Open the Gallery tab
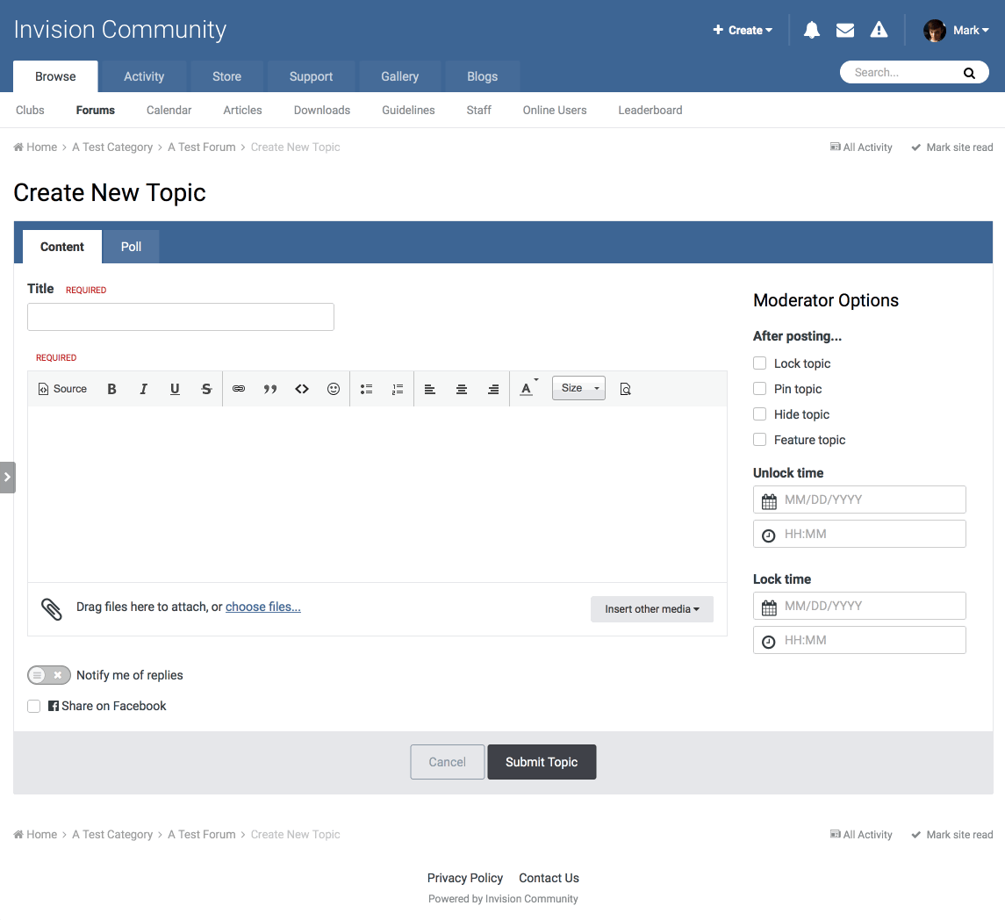Screen dimensions: 1005x920 399,76
